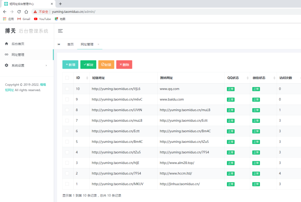
Task: Click short link ending m6vC
Action: point(117,99)
